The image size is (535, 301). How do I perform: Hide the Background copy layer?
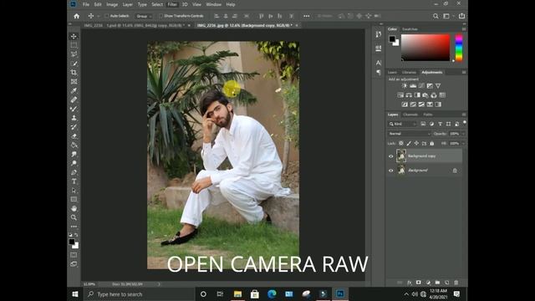tap(391, 156)
